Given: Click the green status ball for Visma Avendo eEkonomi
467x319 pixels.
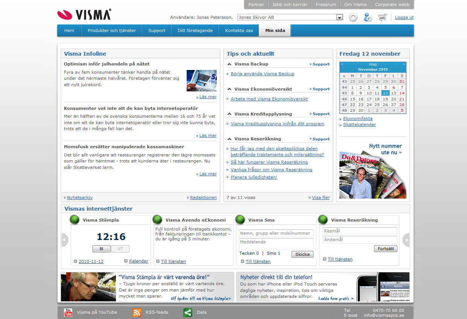Looking at the screenshot, I should [157, 220].
